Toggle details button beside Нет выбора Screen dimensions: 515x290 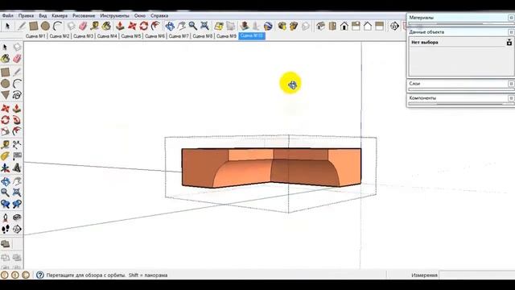pos(509,42)
